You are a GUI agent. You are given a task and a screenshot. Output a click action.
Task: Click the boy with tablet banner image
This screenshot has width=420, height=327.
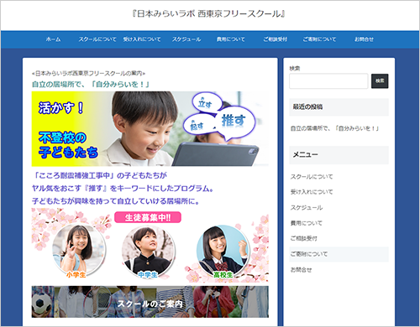(150, 129)
